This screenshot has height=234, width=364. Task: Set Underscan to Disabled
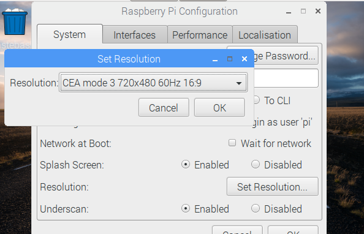pos(256,208)
